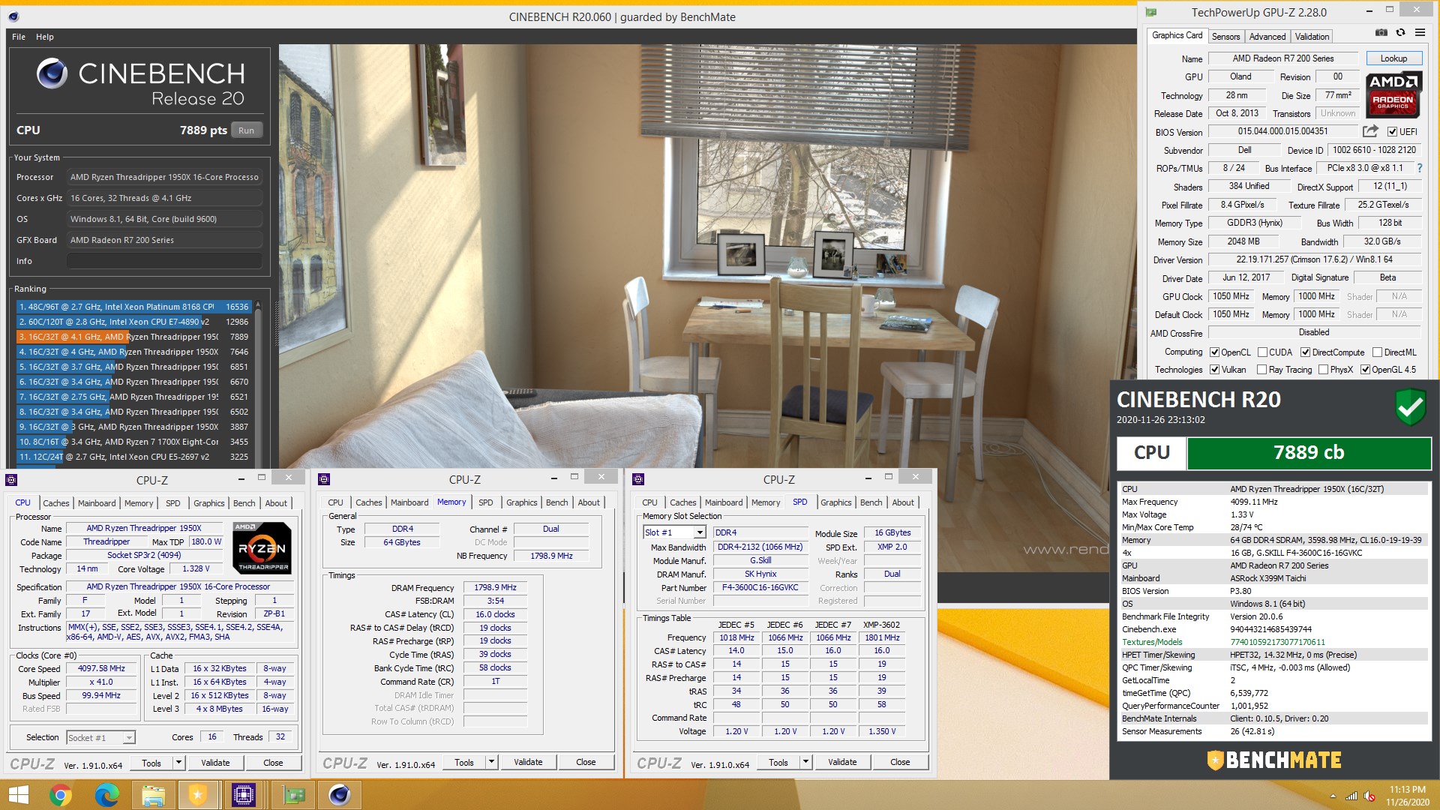Image resolution: width=1440 pixels, height=810 pixels.
Task: Click the AMD Radeon Graphics logo in GPU-Z
Action: (x=1393, y=95)
